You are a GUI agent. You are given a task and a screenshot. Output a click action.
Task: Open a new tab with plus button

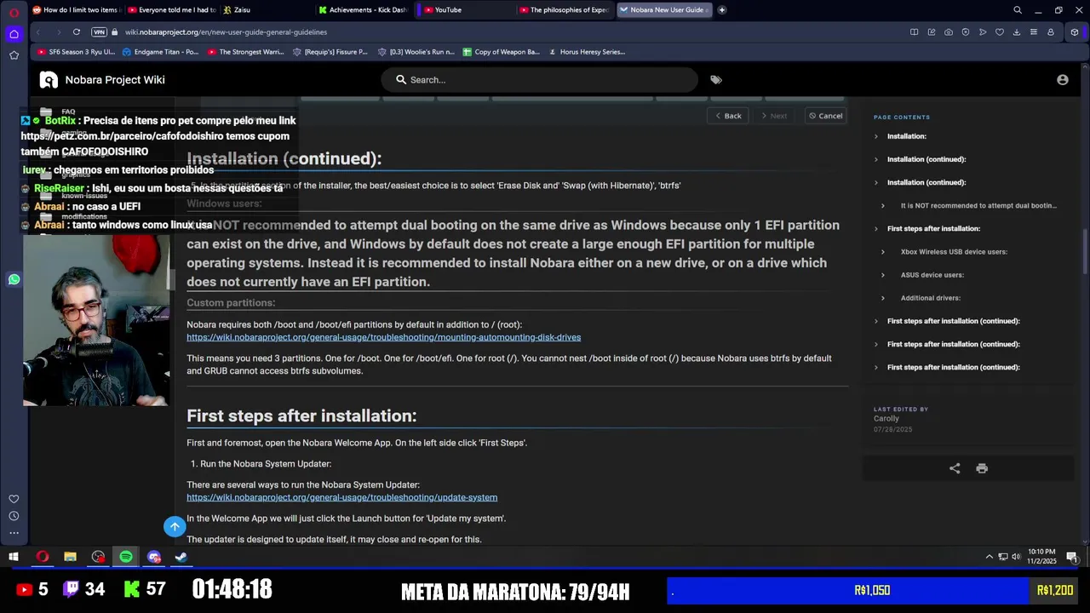pos(722,10)
